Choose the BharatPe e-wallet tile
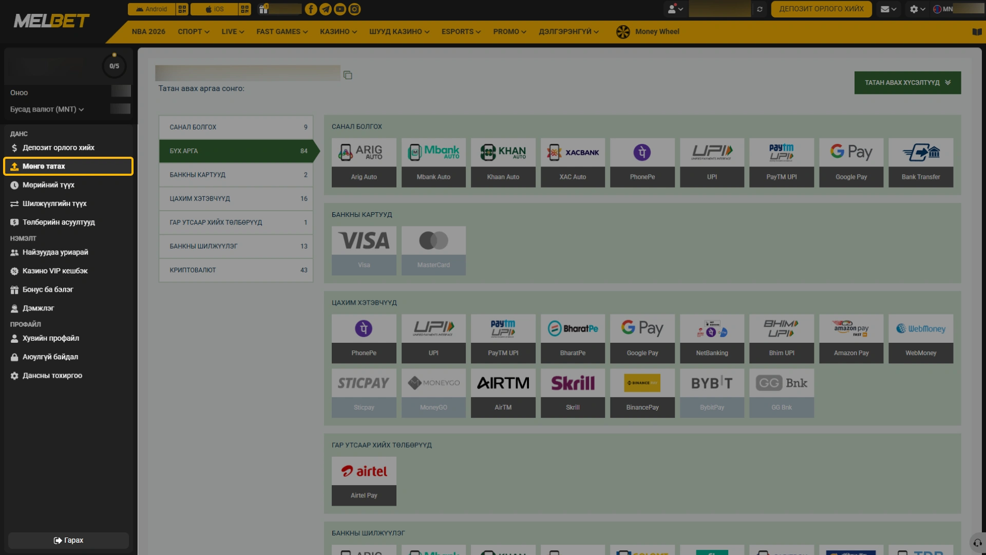The height and width of the screenshot is (555, 986). (x=573, y=339)
